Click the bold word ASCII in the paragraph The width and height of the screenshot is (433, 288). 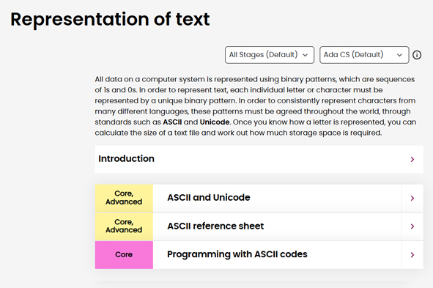[172, 122]
